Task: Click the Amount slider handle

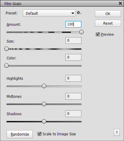Action: click(x=82, y=32)
